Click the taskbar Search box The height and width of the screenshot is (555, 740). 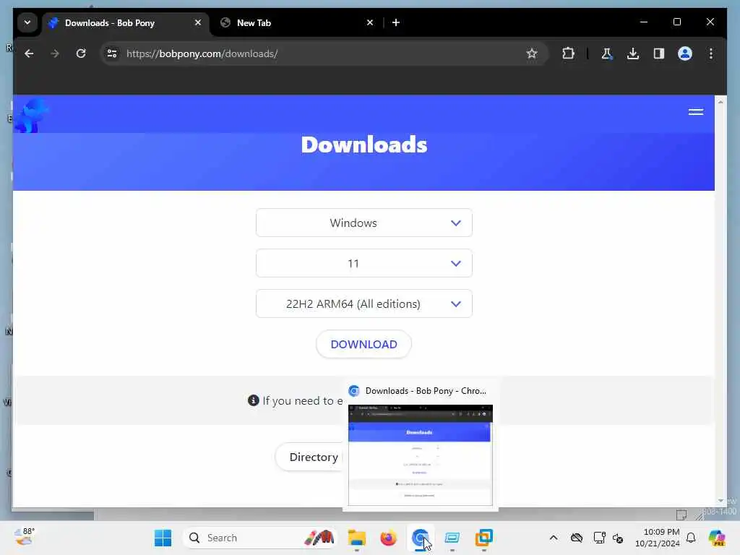(260, 538)
